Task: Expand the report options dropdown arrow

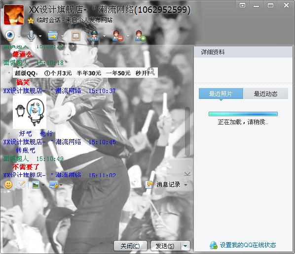Action: [104, 36]
